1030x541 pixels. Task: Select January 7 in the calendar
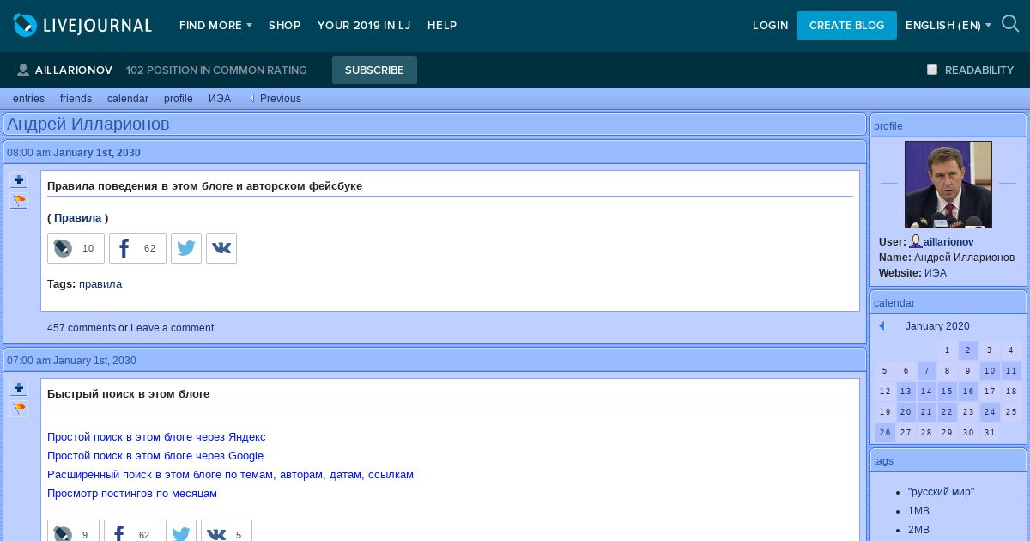[927, 371]
